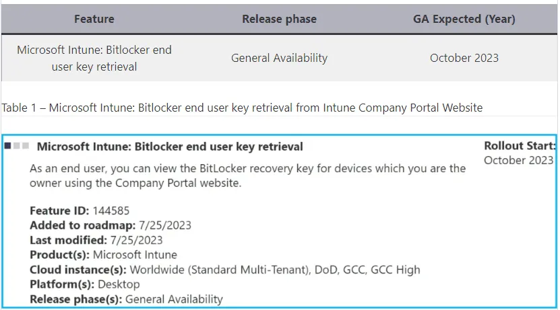
Task: Click the Product(s) Microsoft Intune line
Action: click(x=103, y=255)
